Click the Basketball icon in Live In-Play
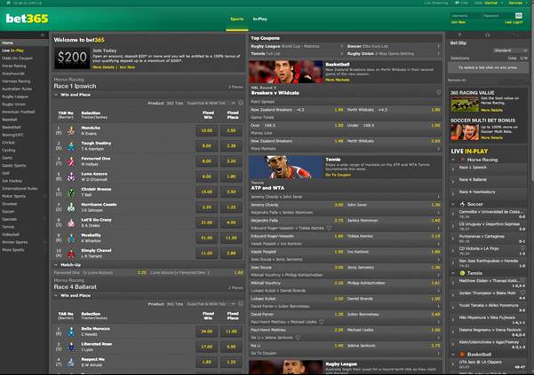The height and width of the screenshot is (375, 534). pyautogui.click(x=462, y=355)
